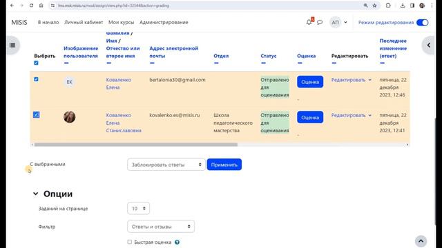
Task: Expand Редактировать menu for kovalenko.es@misis.ru row
Action: click(x=352, y=115)
